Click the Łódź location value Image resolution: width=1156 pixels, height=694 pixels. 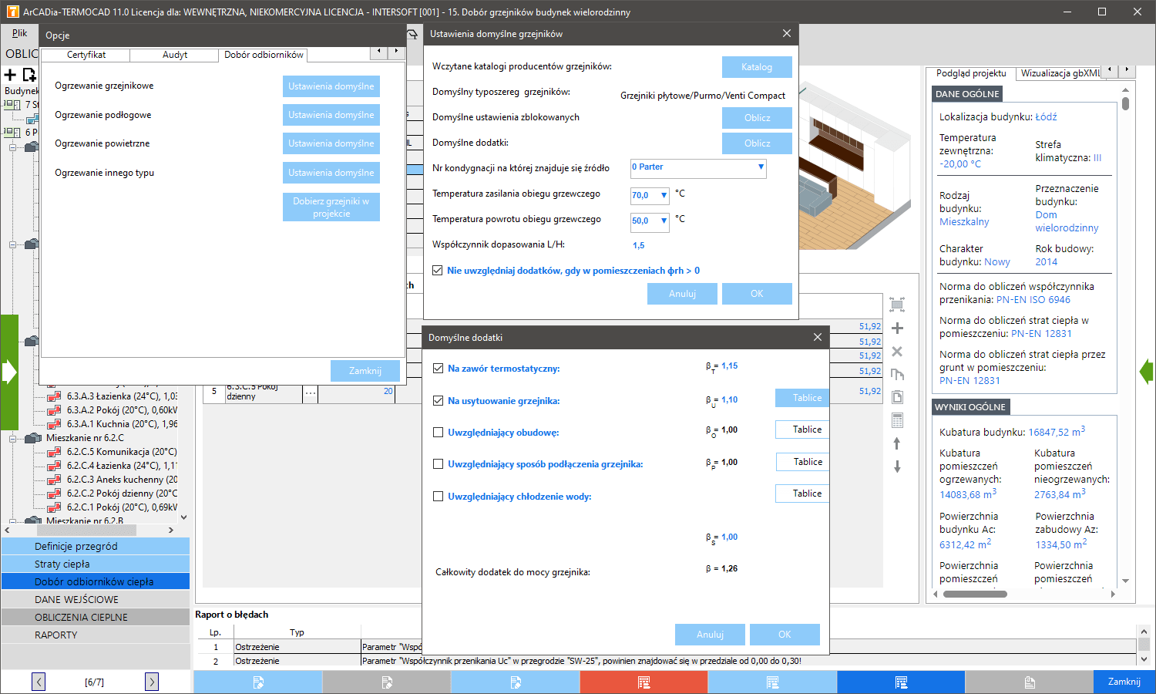coord(1046,117)
